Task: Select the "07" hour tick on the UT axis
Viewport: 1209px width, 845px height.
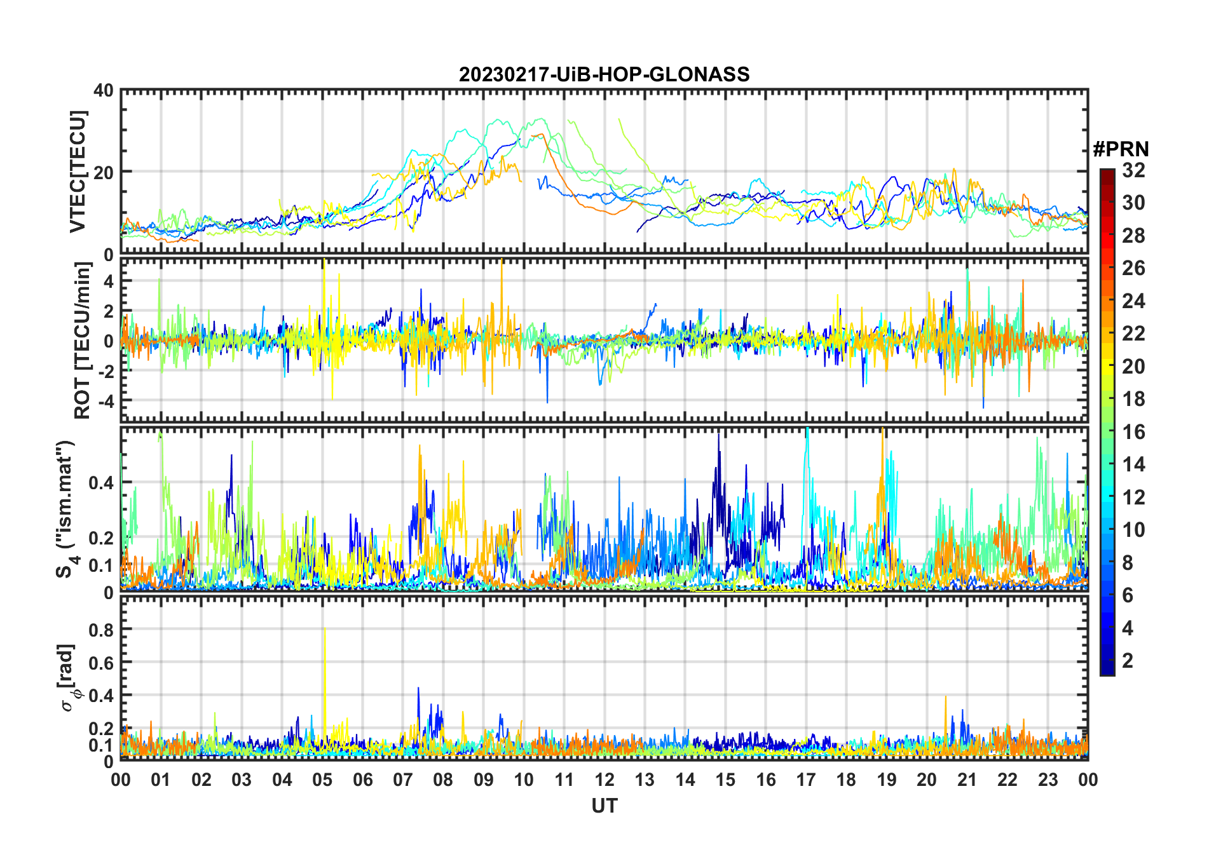Action: pyautogui.click(x=403, y=780)
